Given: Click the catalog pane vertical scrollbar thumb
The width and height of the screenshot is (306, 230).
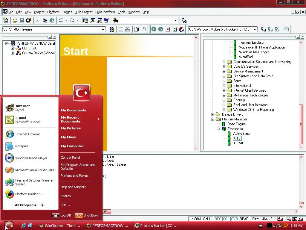Looking at the screenshot, I should coord(301,124).
